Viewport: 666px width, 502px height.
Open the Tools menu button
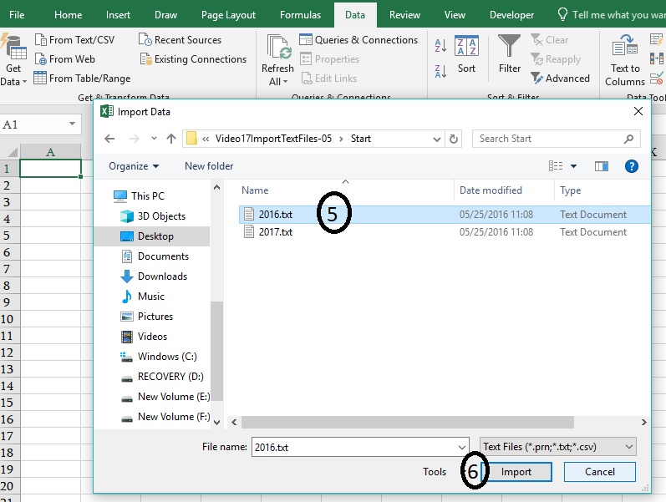coord(435,472)
